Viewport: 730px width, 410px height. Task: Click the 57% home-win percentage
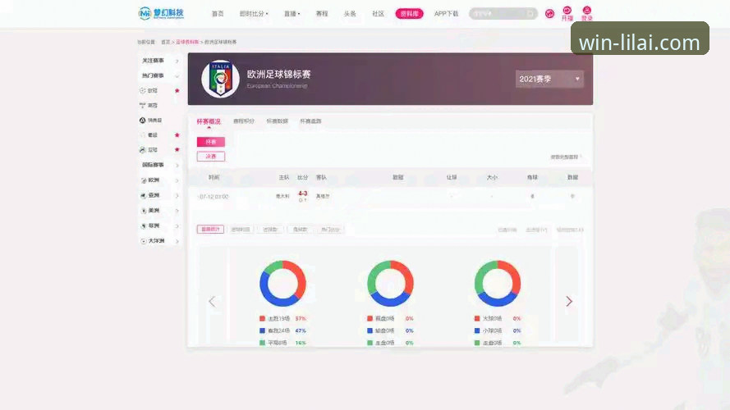pos(301,318)
